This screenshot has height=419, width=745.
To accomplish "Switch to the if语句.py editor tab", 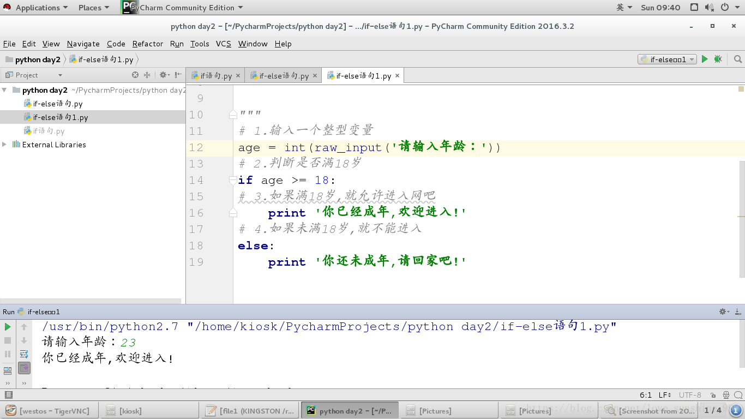I will [x=216, y=76].
